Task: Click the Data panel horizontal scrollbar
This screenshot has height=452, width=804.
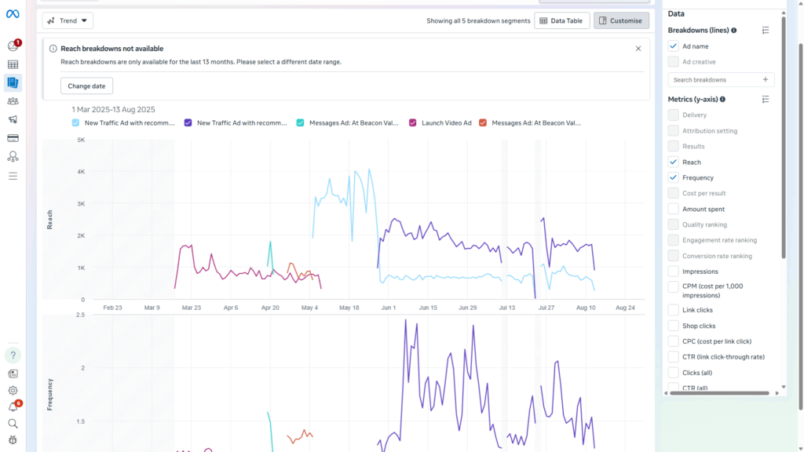Action: tap(719, 393)
